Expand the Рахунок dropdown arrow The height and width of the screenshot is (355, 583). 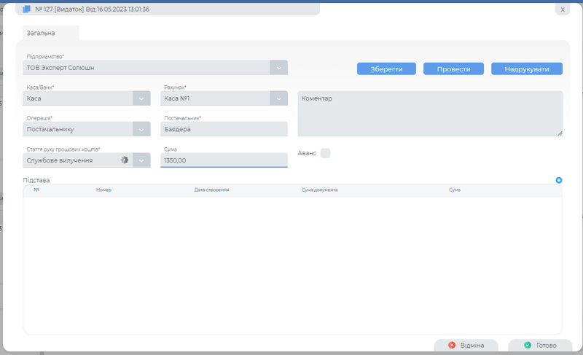tap(279, 98)
